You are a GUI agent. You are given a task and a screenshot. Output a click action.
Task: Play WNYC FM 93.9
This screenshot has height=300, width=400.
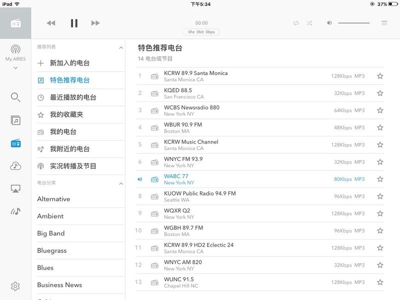260,162
